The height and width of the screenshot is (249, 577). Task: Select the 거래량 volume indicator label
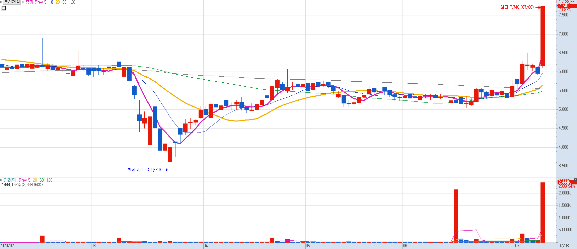10,180
